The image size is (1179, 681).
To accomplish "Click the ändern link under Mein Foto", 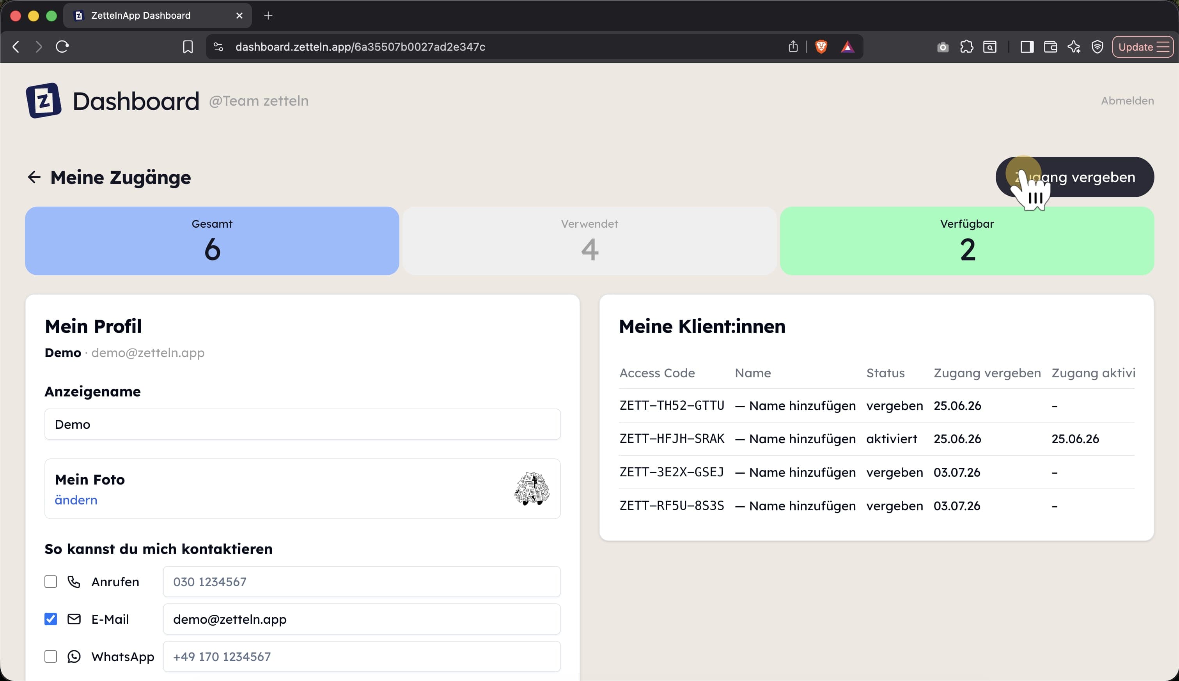I will click(x=76, y=500).
